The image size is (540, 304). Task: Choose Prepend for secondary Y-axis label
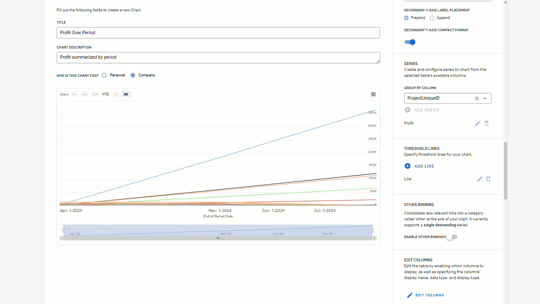point(406,18)
